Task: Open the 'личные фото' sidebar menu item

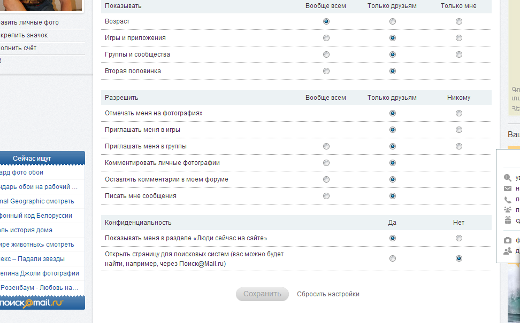Action: click(x=29, y=22)
